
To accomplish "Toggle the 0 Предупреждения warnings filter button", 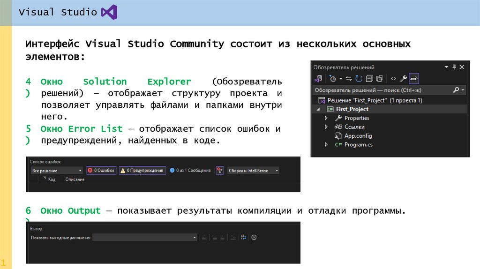I will pos(142,171).
